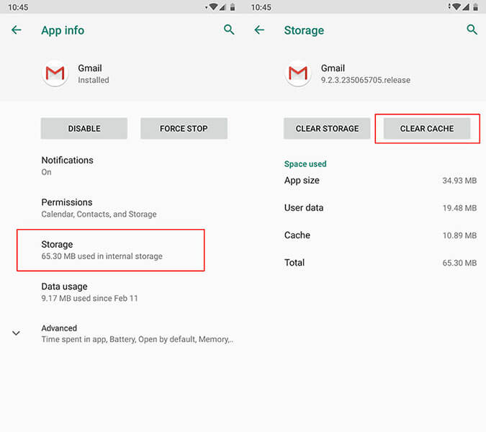The width and height of the screenshot is (486, 432).
Task: Tap the 10.89 MB cache value
Action: point(459,235)
